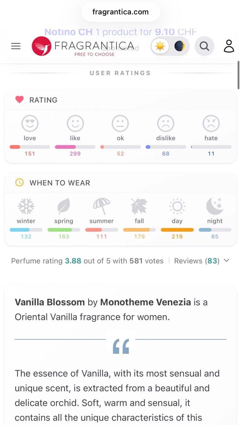Open the hamburger menu icon
Viewport: 241px width, 425px height.
[16, 46]
